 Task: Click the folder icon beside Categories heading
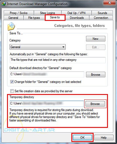tap(11, 26)
